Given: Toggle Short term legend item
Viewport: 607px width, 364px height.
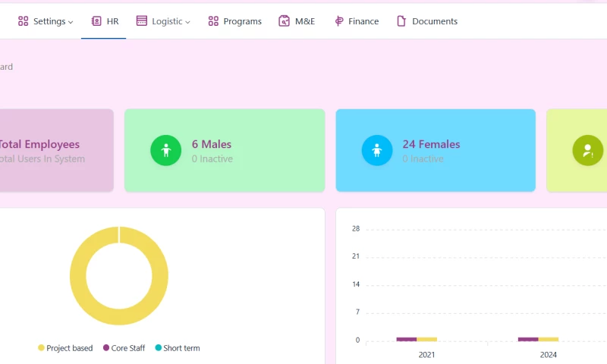Looking at the screenshot, I should [x=177, y=348].
